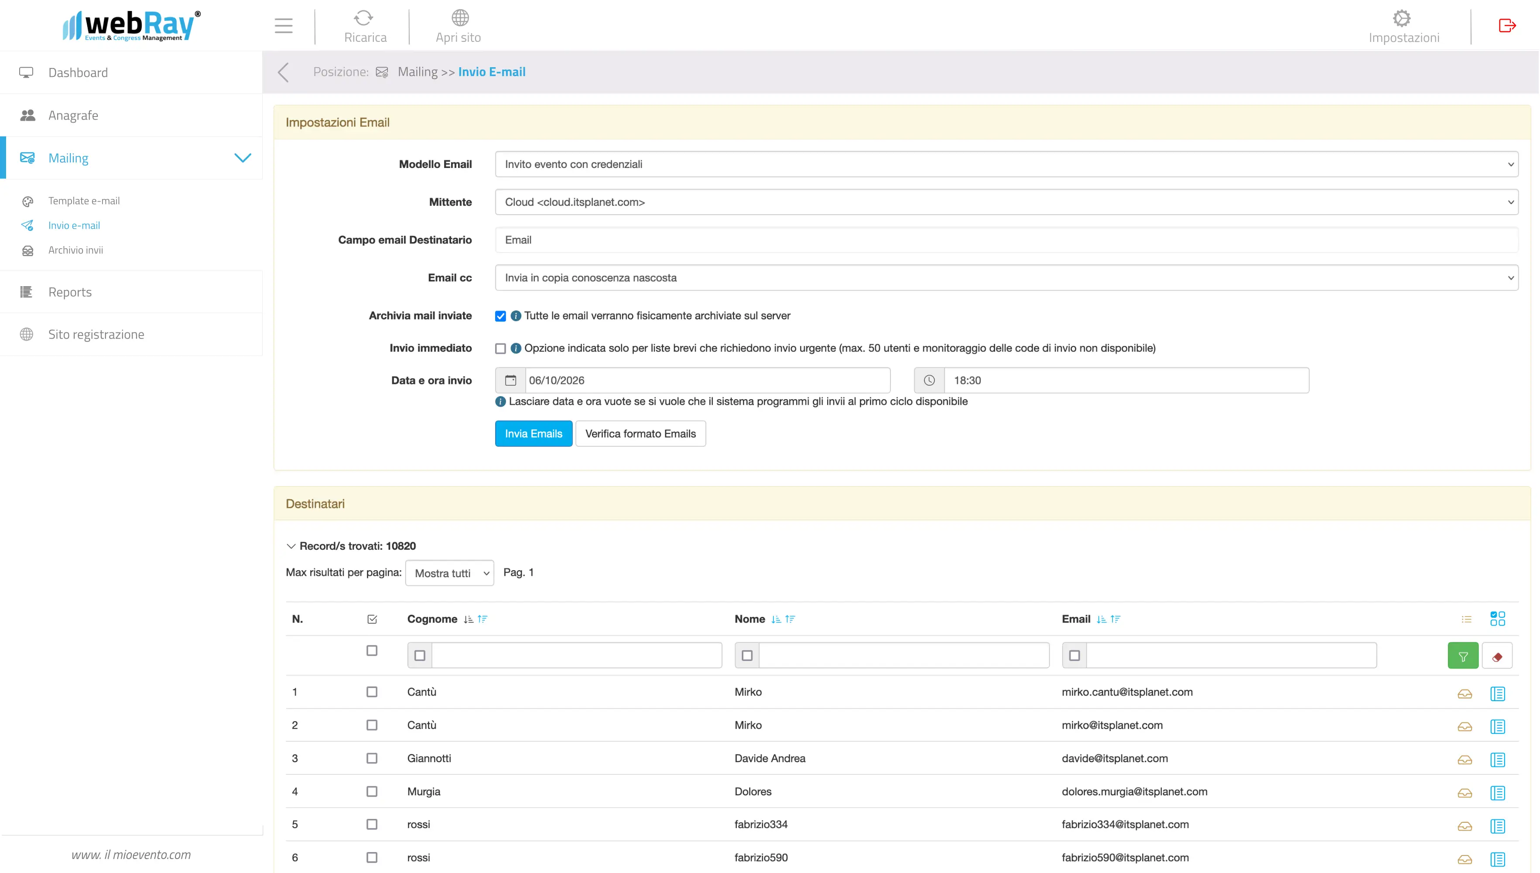Sort Cognome column descending
The width and height of the screenshot is (1540, 873).
pyautogui.click(x=483, y=620)
